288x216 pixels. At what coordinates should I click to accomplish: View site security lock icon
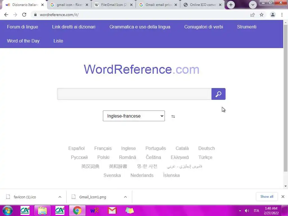(x=35, y=15)
